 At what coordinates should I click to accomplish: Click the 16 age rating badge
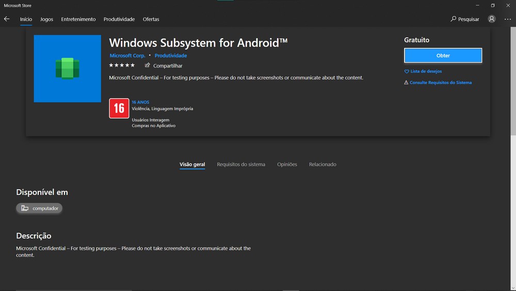point(119,108)
